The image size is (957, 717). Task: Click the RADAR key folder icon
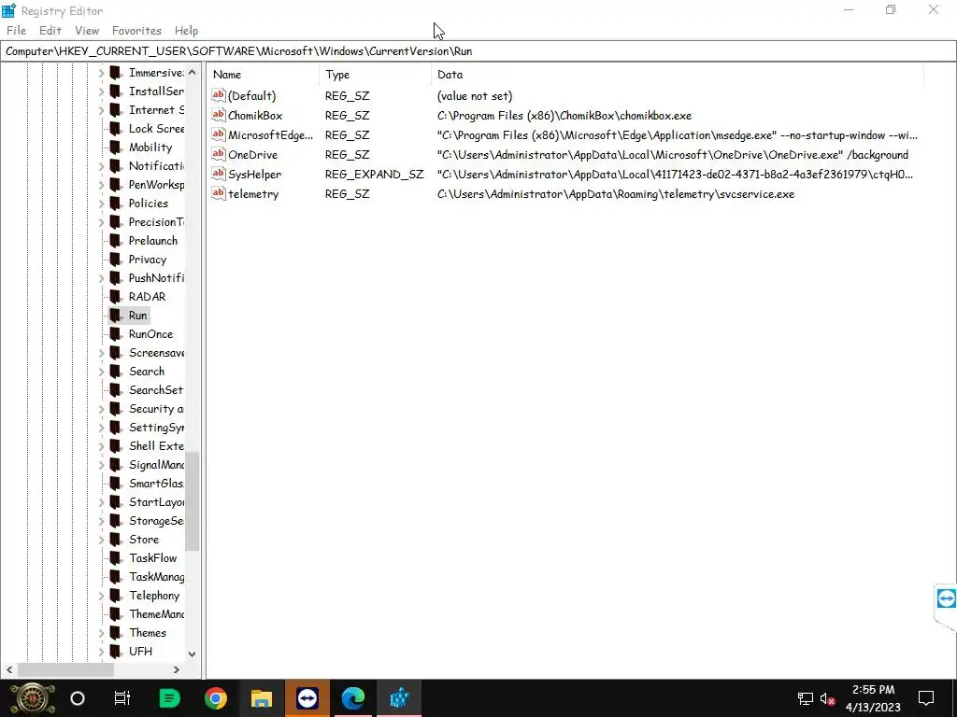(x=116, y=296)
